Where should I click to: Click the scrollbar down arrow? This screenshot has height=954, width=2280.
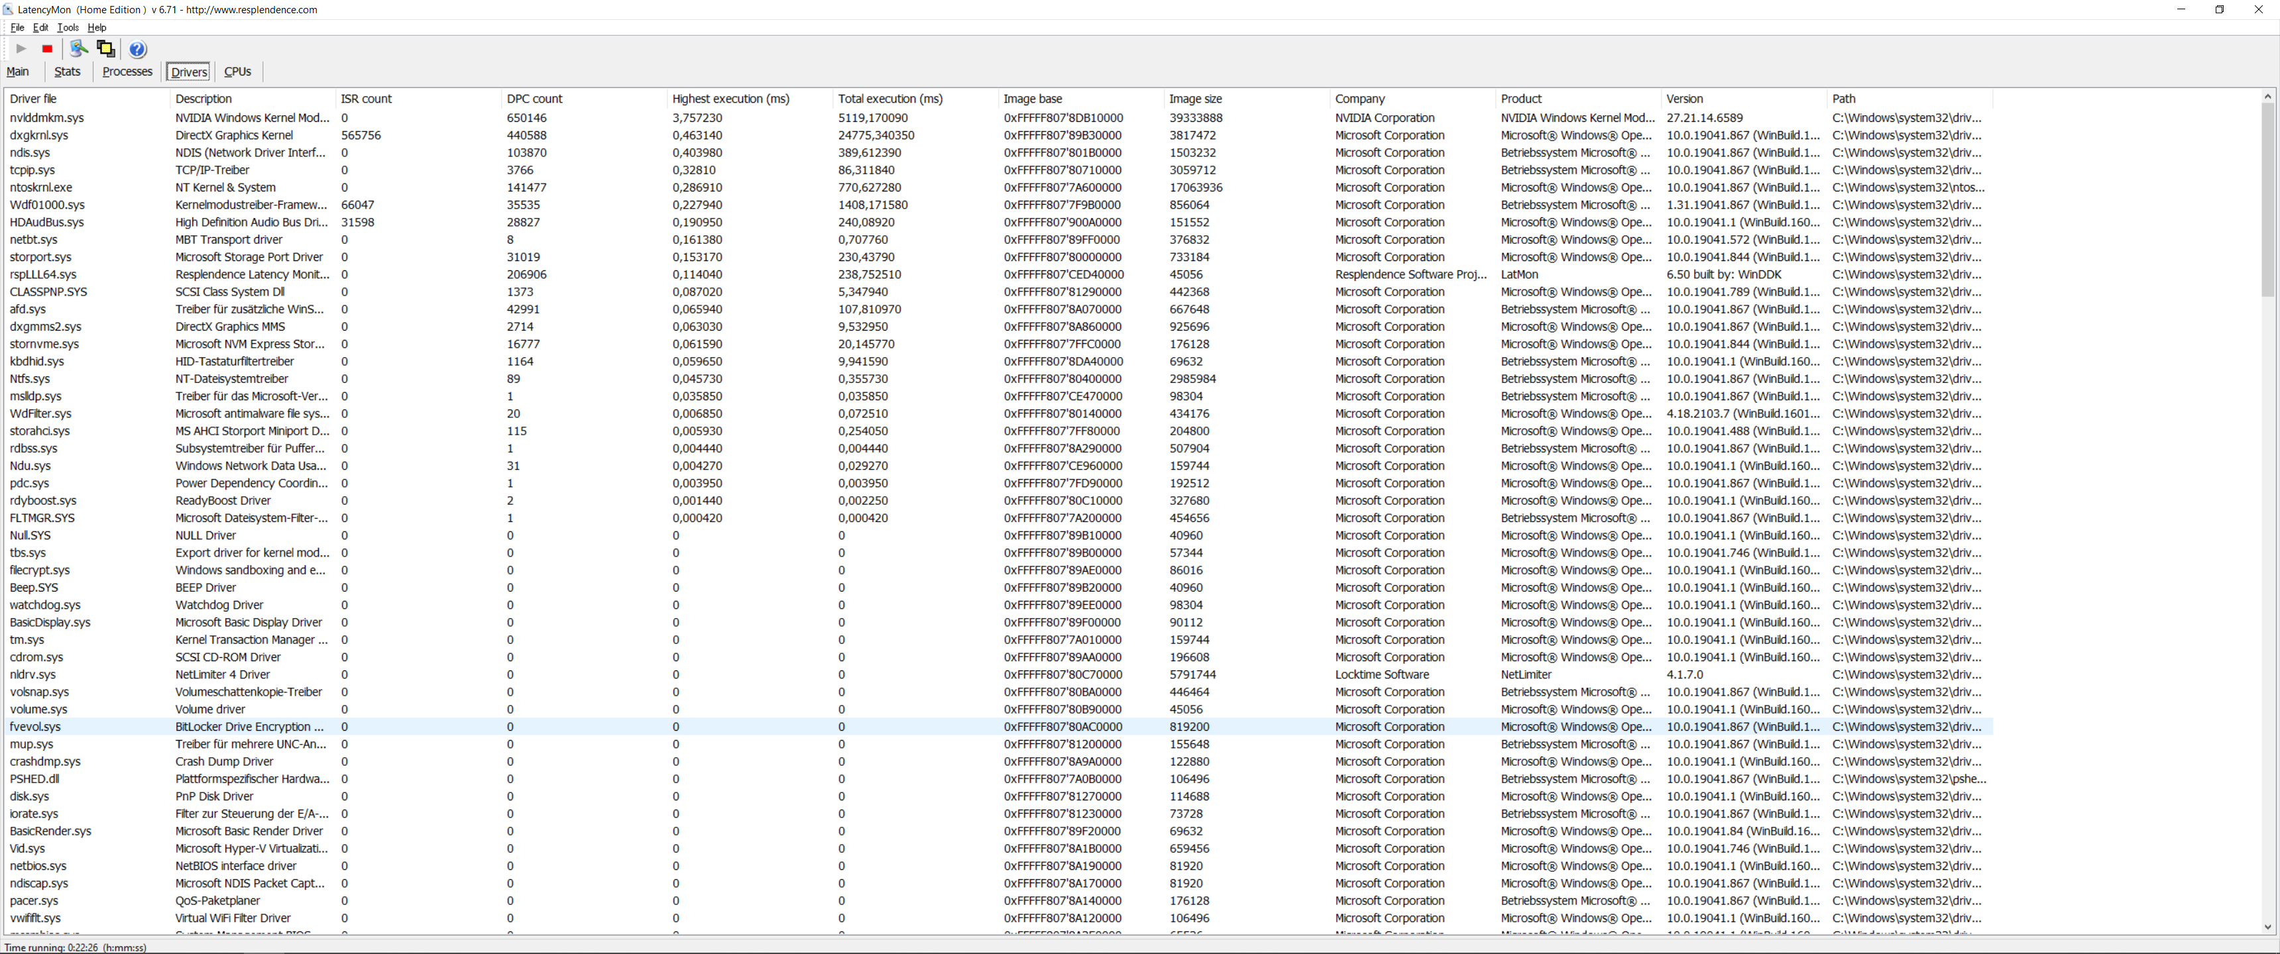click(2267, 927)
